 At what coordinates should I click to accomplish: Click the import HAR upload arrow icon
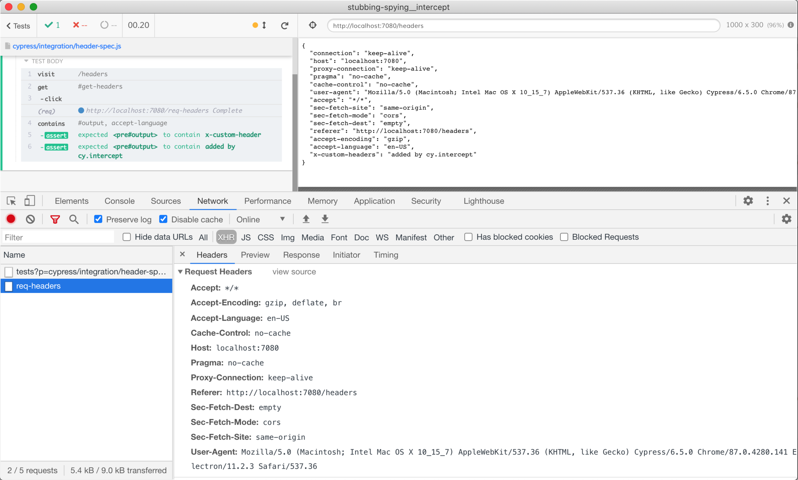(x=306, y=219)
